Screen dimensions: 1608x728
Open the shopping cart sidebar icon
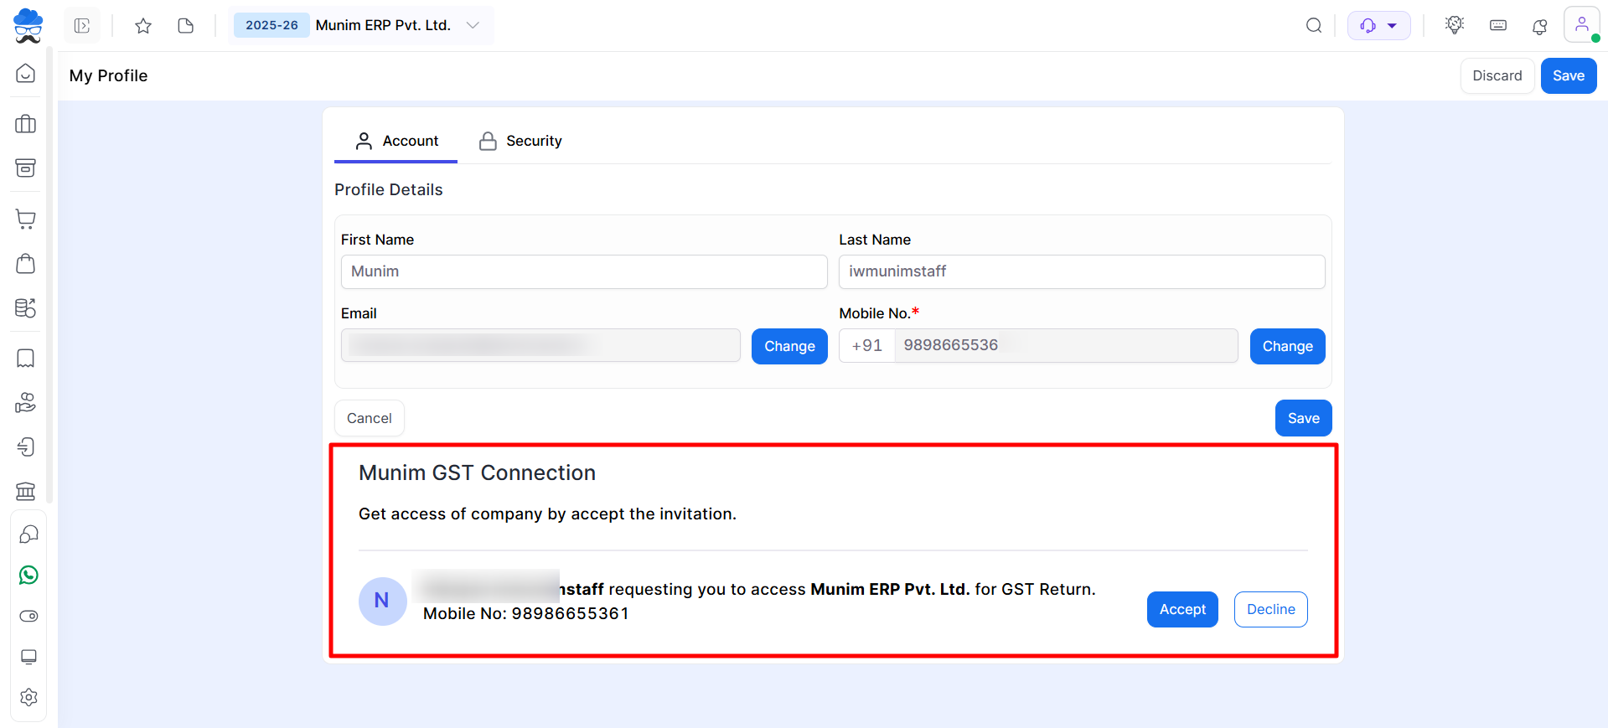click(26, 219)
